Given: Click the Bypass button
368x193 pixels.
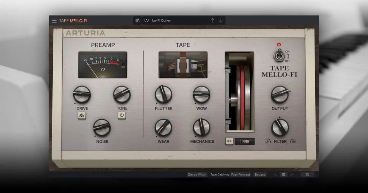Looking at the screenshot, I should coord(260,174).
